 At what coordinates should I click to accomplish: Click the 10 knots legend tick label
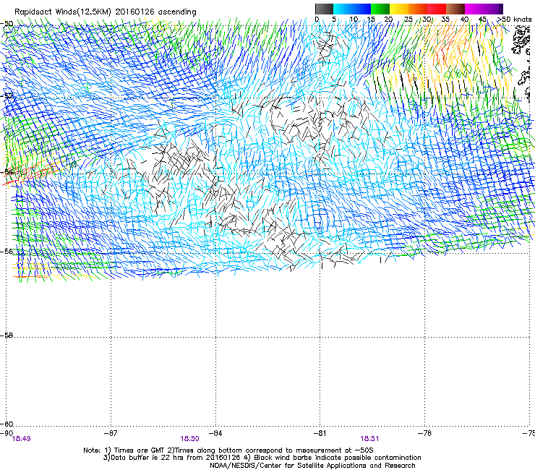(x=354, y=20)
